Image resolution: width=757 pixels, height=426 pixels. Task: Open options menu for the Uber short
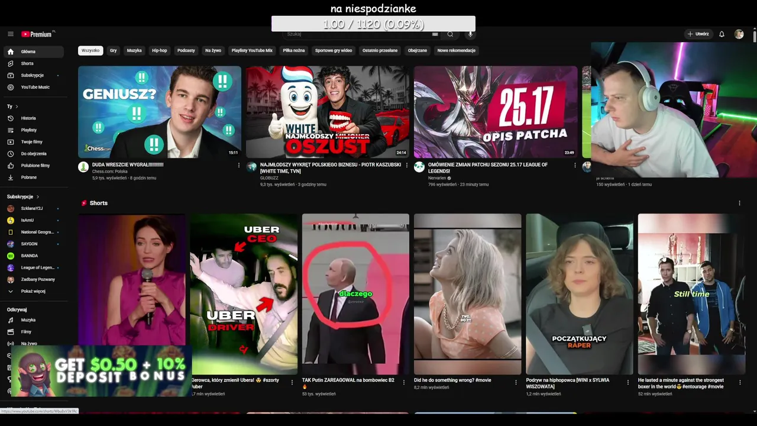pos(292,382)
